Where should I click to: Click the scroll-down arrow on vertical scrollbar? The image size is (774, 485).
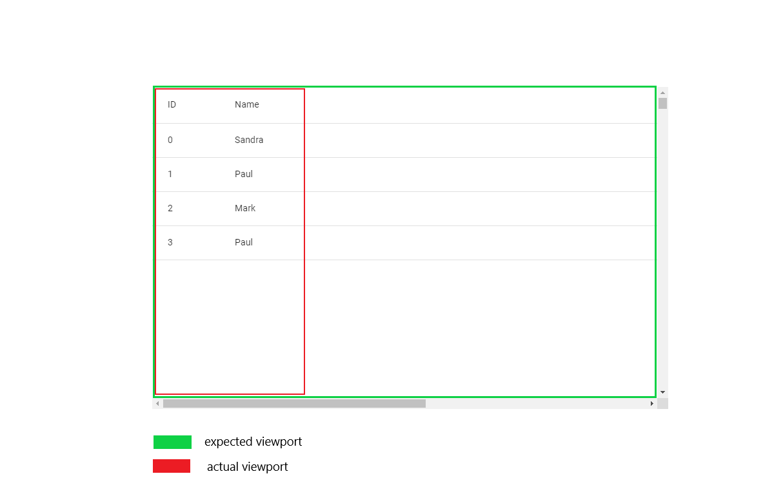click(662, 392)
